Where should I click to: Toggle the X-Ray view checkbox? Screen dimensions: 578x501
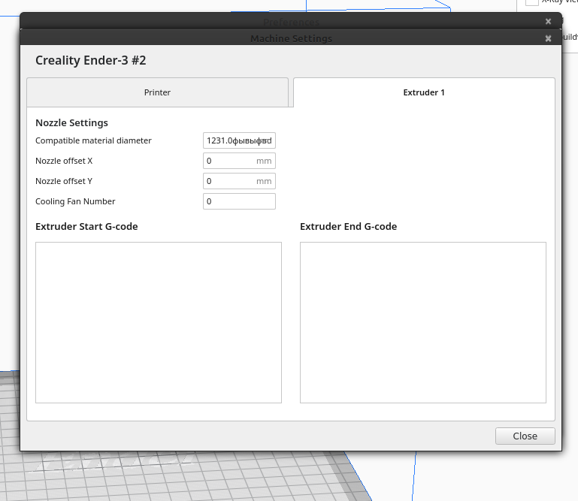531,2
